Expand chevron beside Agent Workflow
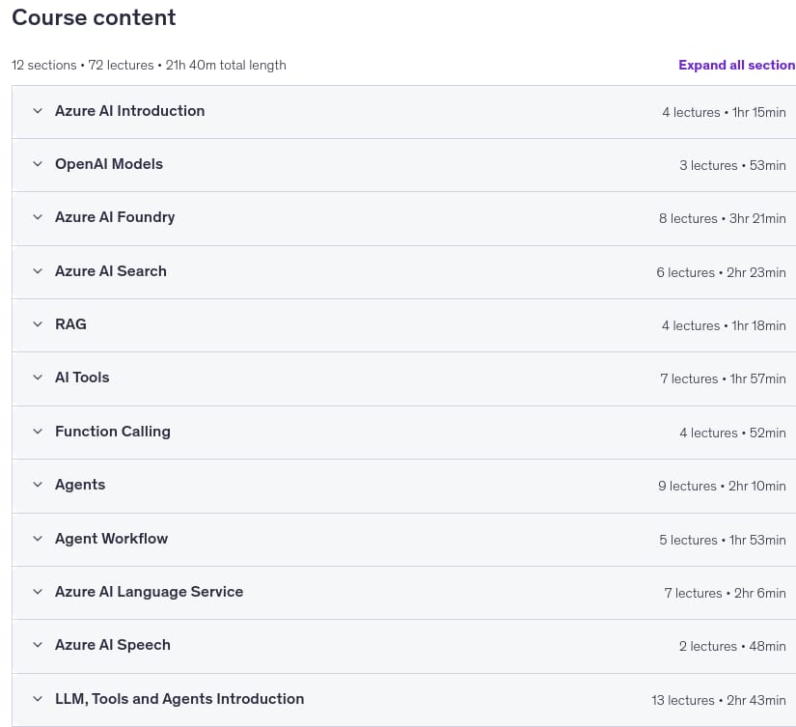 38,539
